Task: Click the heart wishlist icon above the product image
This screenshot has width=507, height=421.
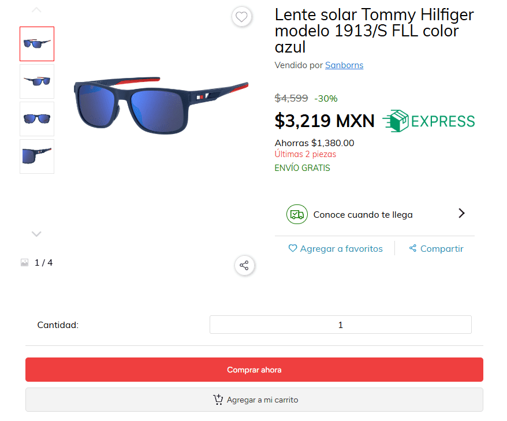Action: [x=242, y=17]
